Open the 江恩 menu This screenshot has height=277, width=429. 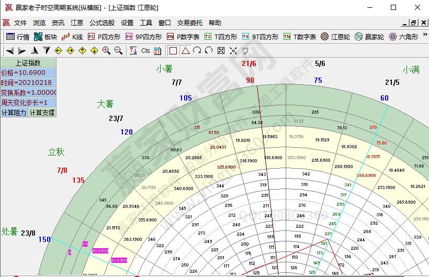pos(77,23)
